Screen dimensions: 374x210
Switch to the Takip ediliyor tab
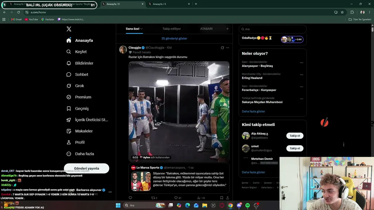[172, 29]
